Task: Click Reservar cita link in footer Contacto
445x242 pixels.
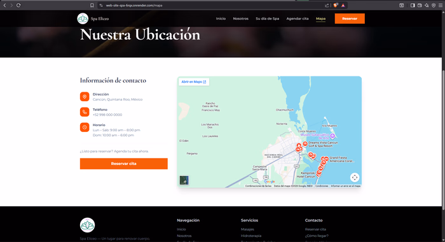Action: pyautogui.click(x=315, y=229)
